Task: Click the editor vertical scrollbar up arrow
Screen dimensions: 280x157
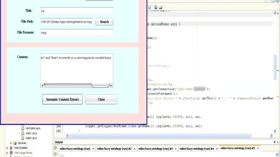Action: 275,13
